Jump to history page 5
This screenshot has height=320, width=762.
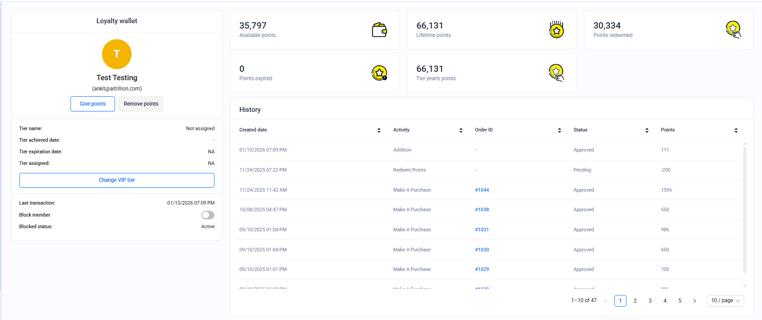(x=680, y=301)
